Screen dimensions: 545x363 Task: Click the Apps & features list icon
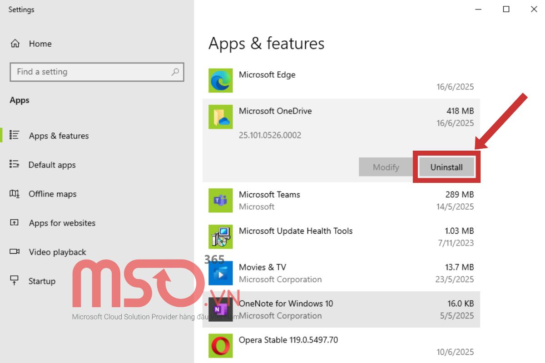point(15,135)
